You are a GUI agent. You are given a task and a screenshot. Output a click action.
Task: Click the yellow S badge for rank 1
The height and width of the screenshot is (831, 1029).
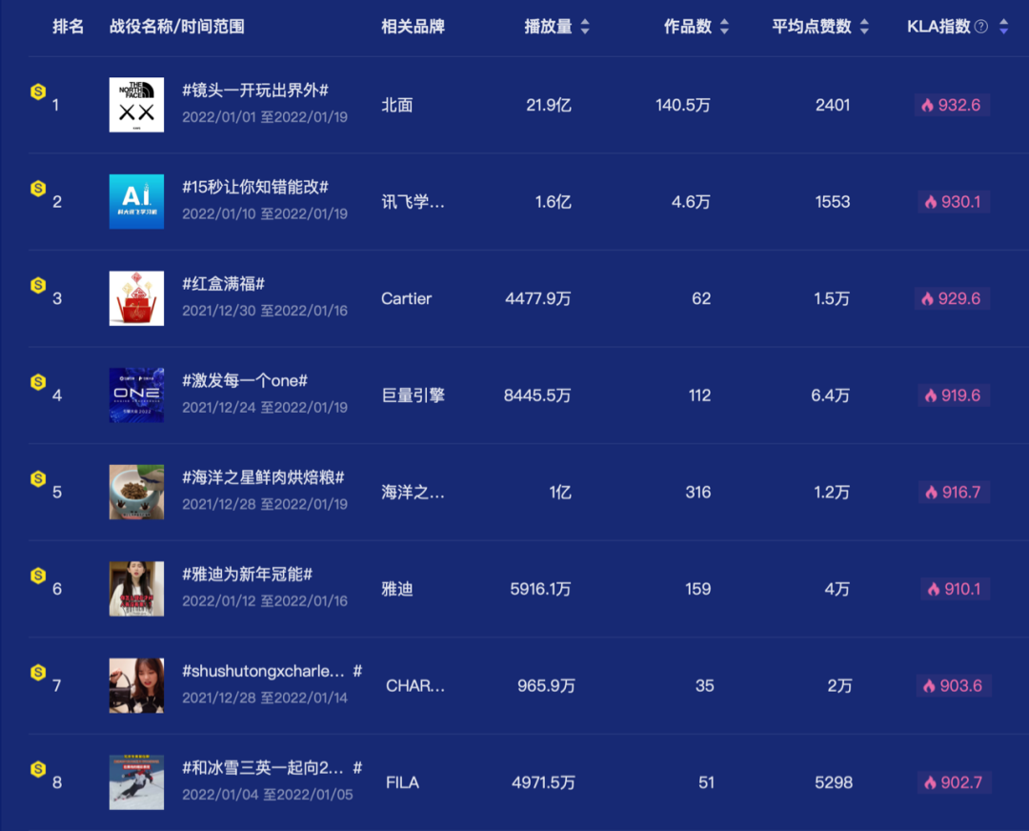tap(38, 91)
